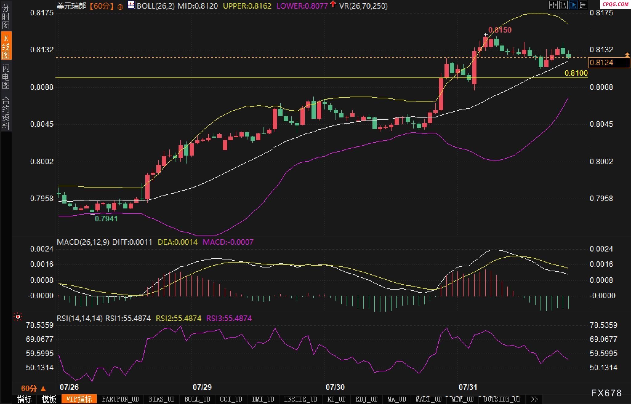The image size is (631, 404).
Task: Click the BOLL indicator chart icon
Action: coord(131,5)
